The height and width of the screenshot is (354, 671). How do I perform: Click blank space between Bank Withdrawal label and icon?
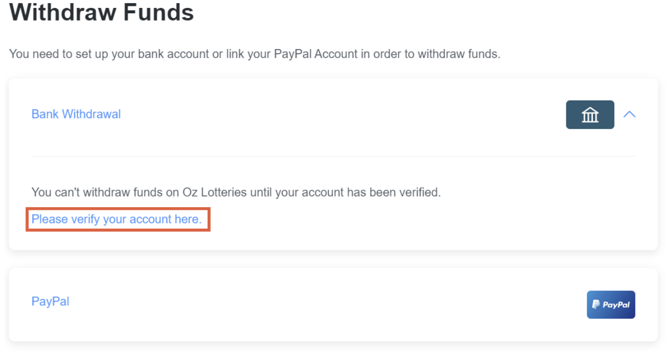[343, 114]
